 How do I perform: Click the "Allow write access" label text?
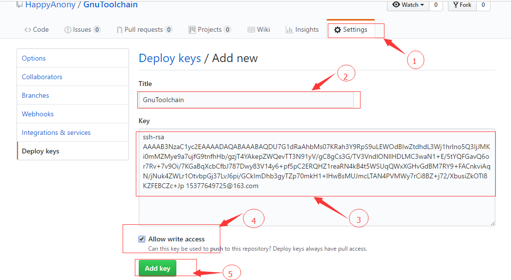pyautogui.click(x=176, y=239)
